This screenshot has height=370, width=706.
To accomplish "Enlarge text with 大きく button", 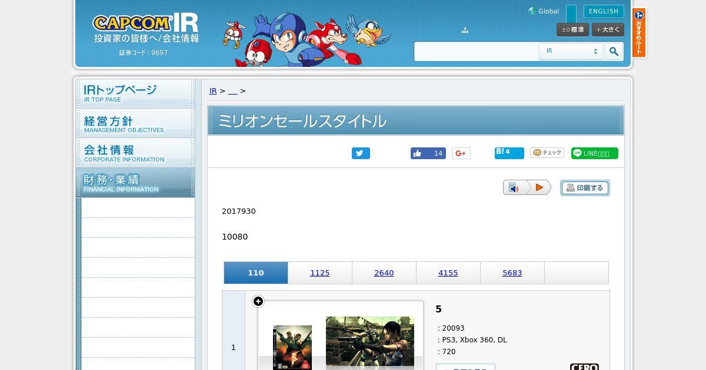I will (x=608, y=29).
